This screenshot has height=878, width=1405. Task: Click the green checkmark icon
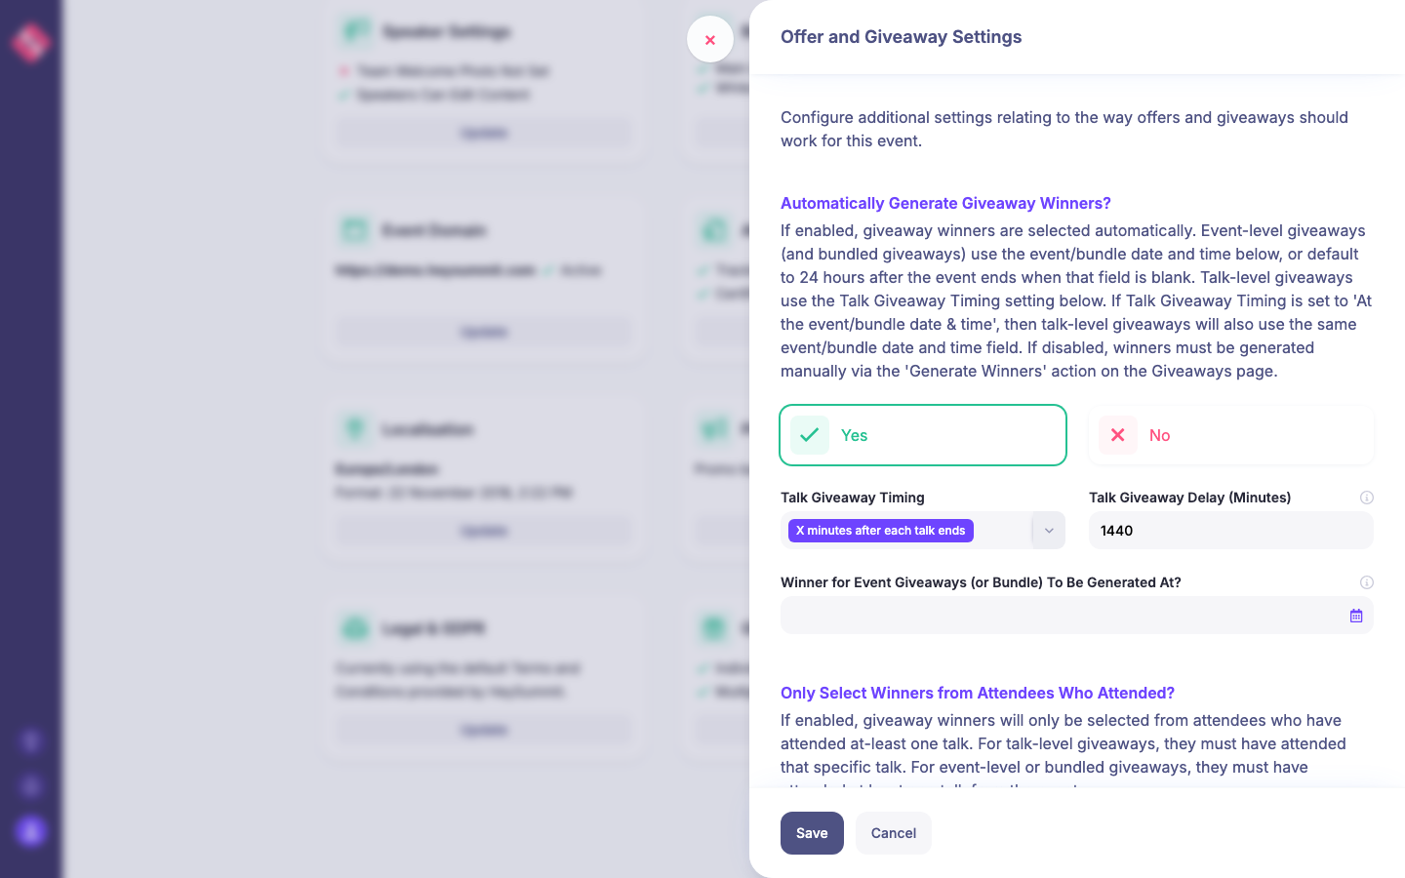click(x=810, y=435)
